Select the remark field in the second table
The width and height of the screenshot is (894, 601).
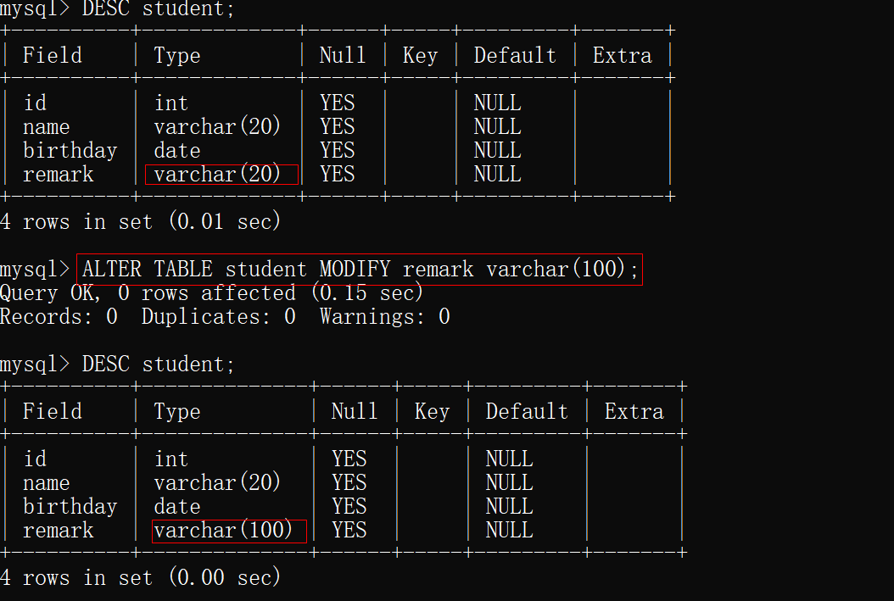pos(58,531)
